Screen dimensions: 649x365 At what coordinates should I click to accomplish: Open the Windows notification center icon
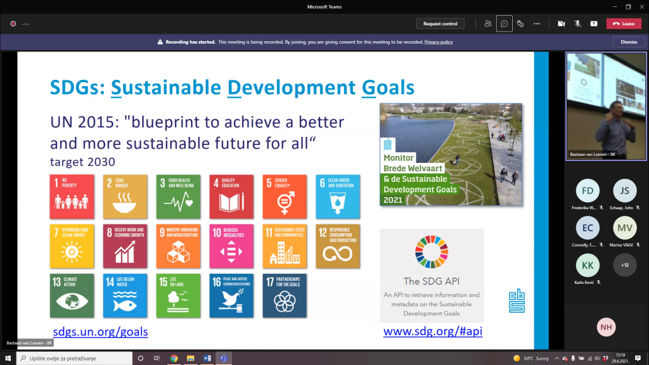click(x=636, y=359)
